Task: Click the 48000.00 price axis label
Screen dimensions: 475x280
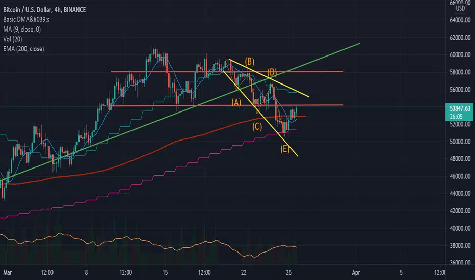Action: click(460, 159)
